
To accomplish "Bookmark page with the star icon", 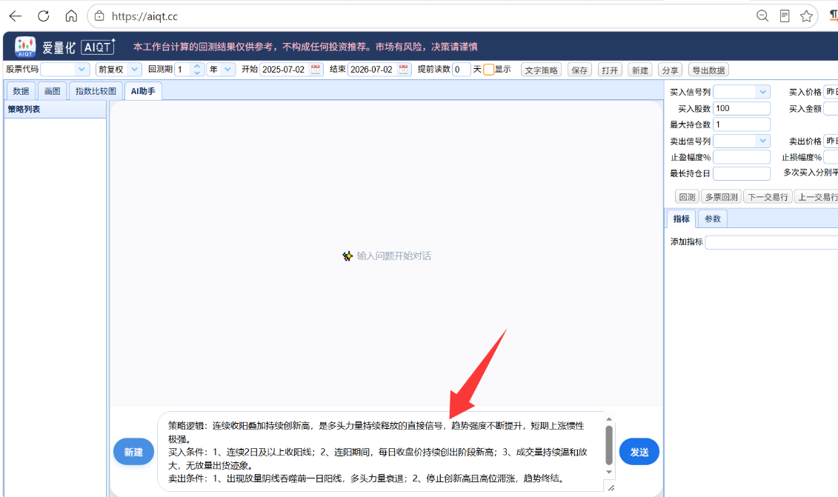I will [806, 16].
